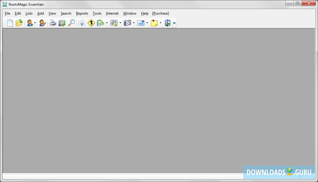Expand the envelope dropdown arrow
This screenshot has width=318, height=182.
[x=147, y=23]
